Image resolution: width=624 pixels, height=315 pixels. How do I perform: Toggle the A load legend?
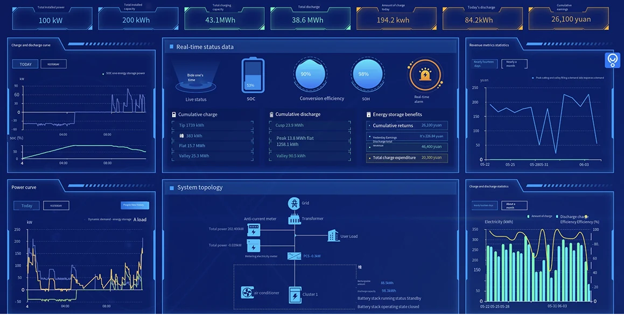[139, 219]
